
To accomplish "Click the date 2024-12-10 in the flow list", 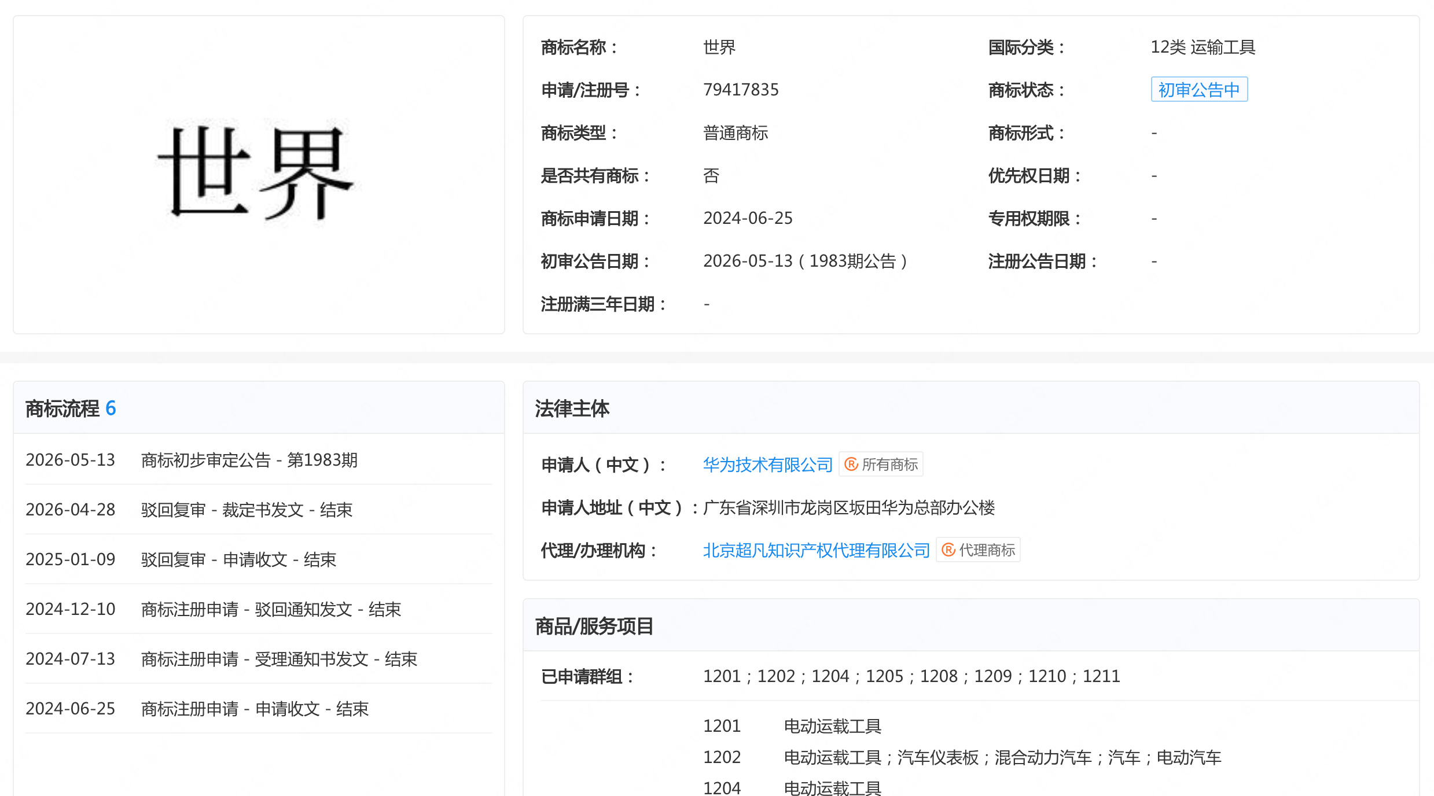I will (70, 609).
